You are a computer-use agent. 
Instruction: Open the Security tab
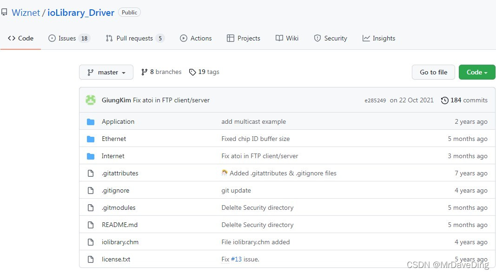[x=331, y=38]
